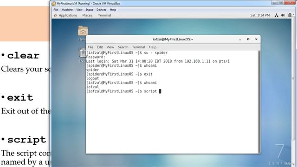Click the 'script' command at the prompt

[x=150, y=91]
